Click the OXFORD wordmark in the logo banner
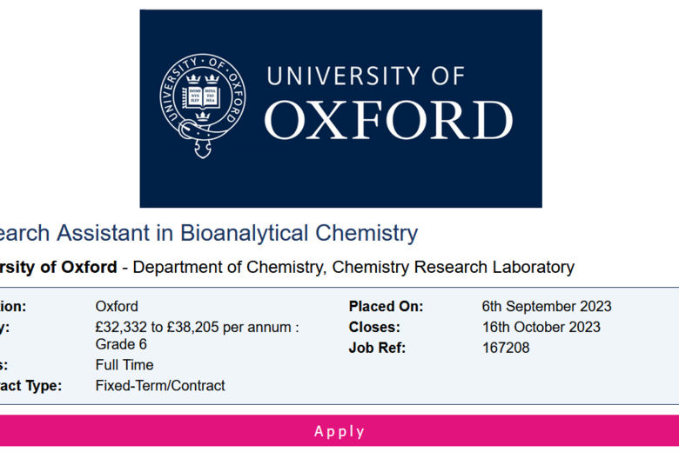 388,120
